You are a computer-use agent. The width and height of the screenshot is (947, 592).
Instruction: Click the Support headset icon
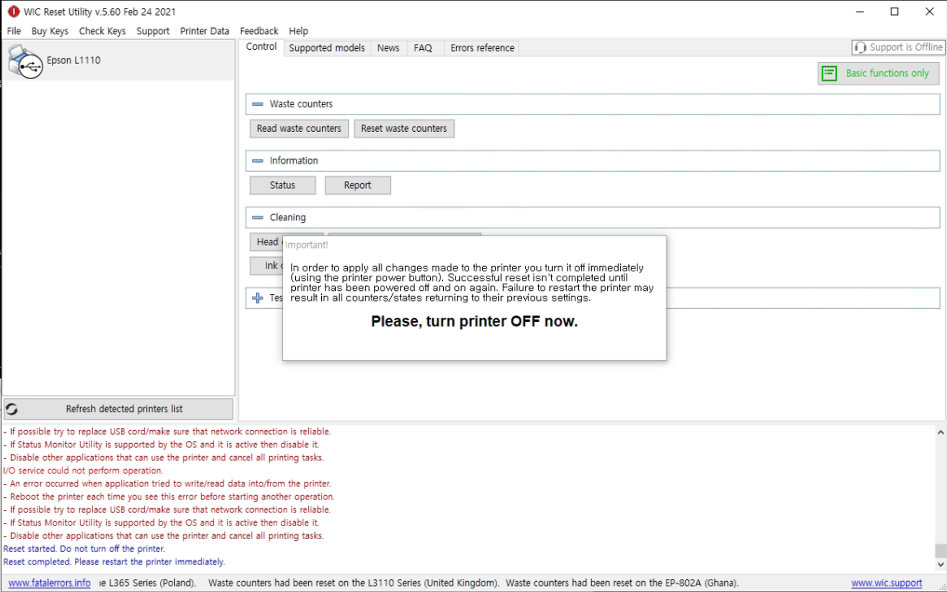point(860,48)
